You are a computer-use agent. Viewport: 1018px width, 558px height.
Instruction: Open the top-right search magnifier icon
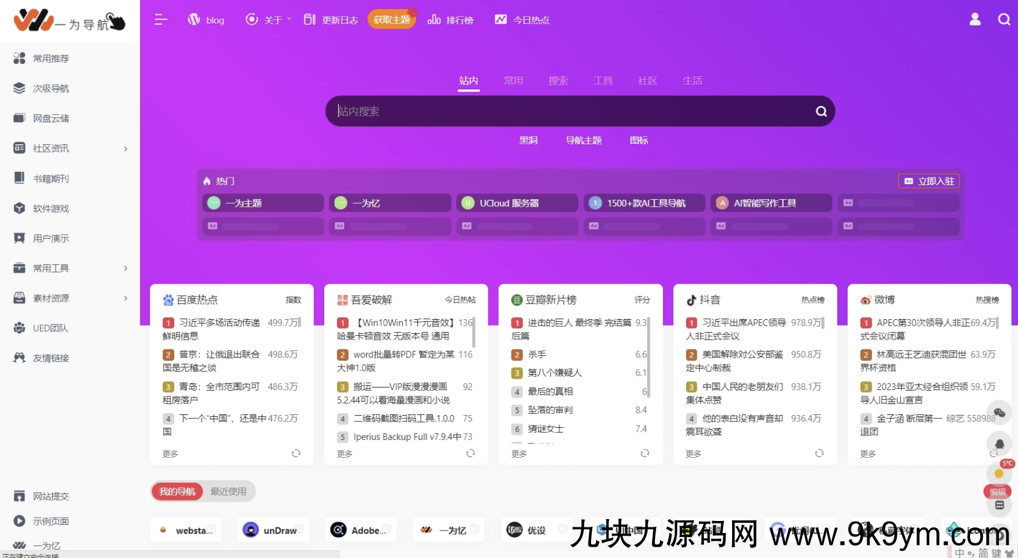1004,20
